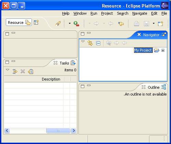The height and width of the screenshot is (144, 171).
Task: Select the Resource perspective button
Action: click(x=19, y=23)
